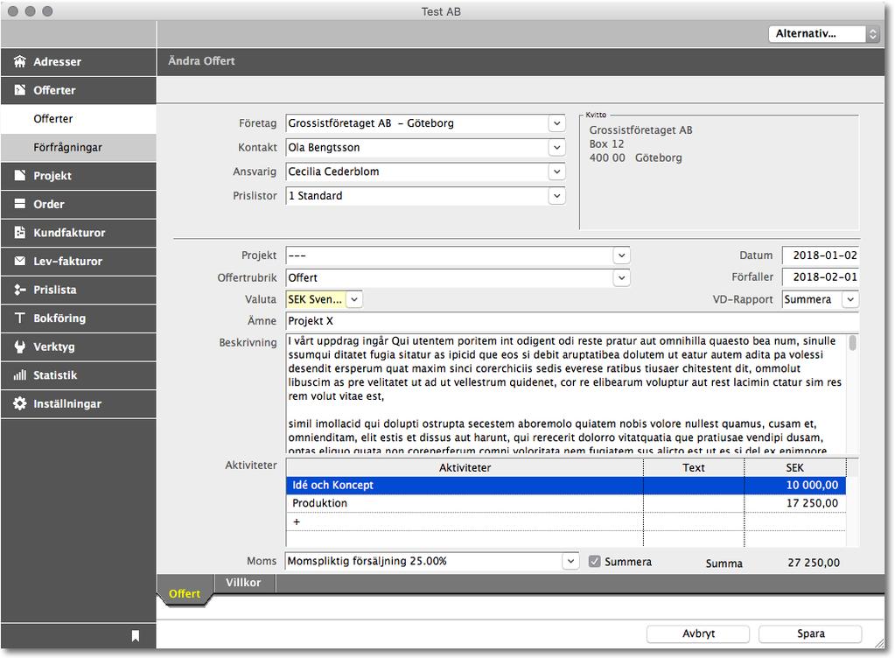Screen dimensions: 895x658
Task: Click the Spara button
Action: coord(810,633)
